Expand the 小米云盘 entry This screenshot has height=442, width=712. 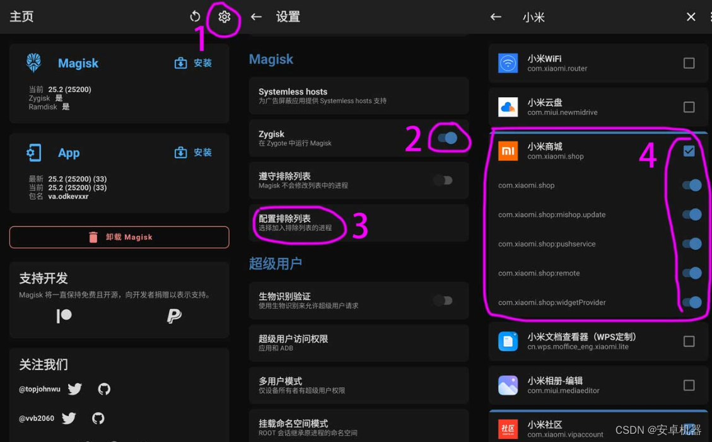[598, 107]
